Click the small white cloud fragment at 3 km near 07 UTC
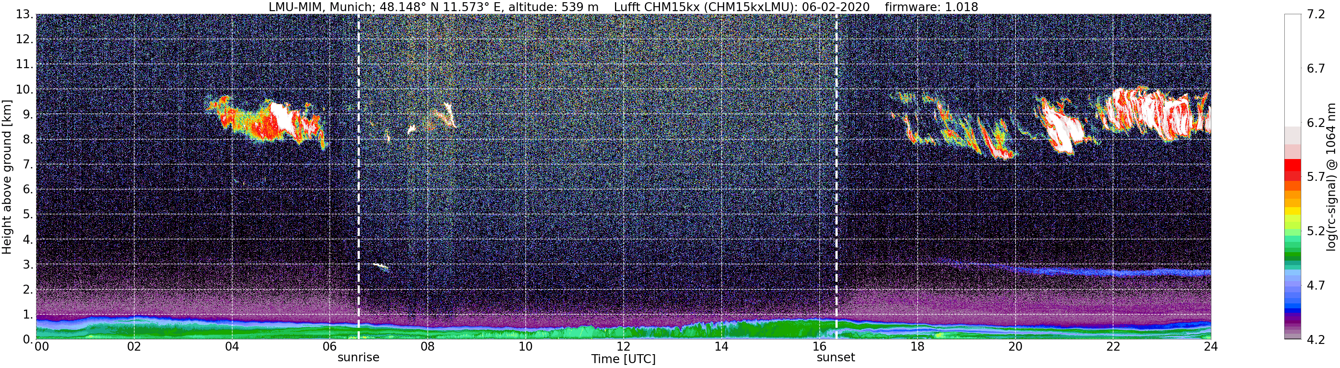The width and height of the screenshot is (1340, 368). tap(381, 266)
